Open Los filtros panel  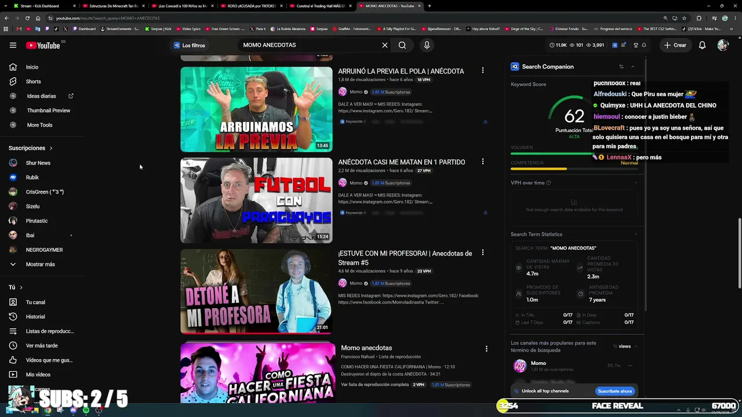[x=190, y=45]
